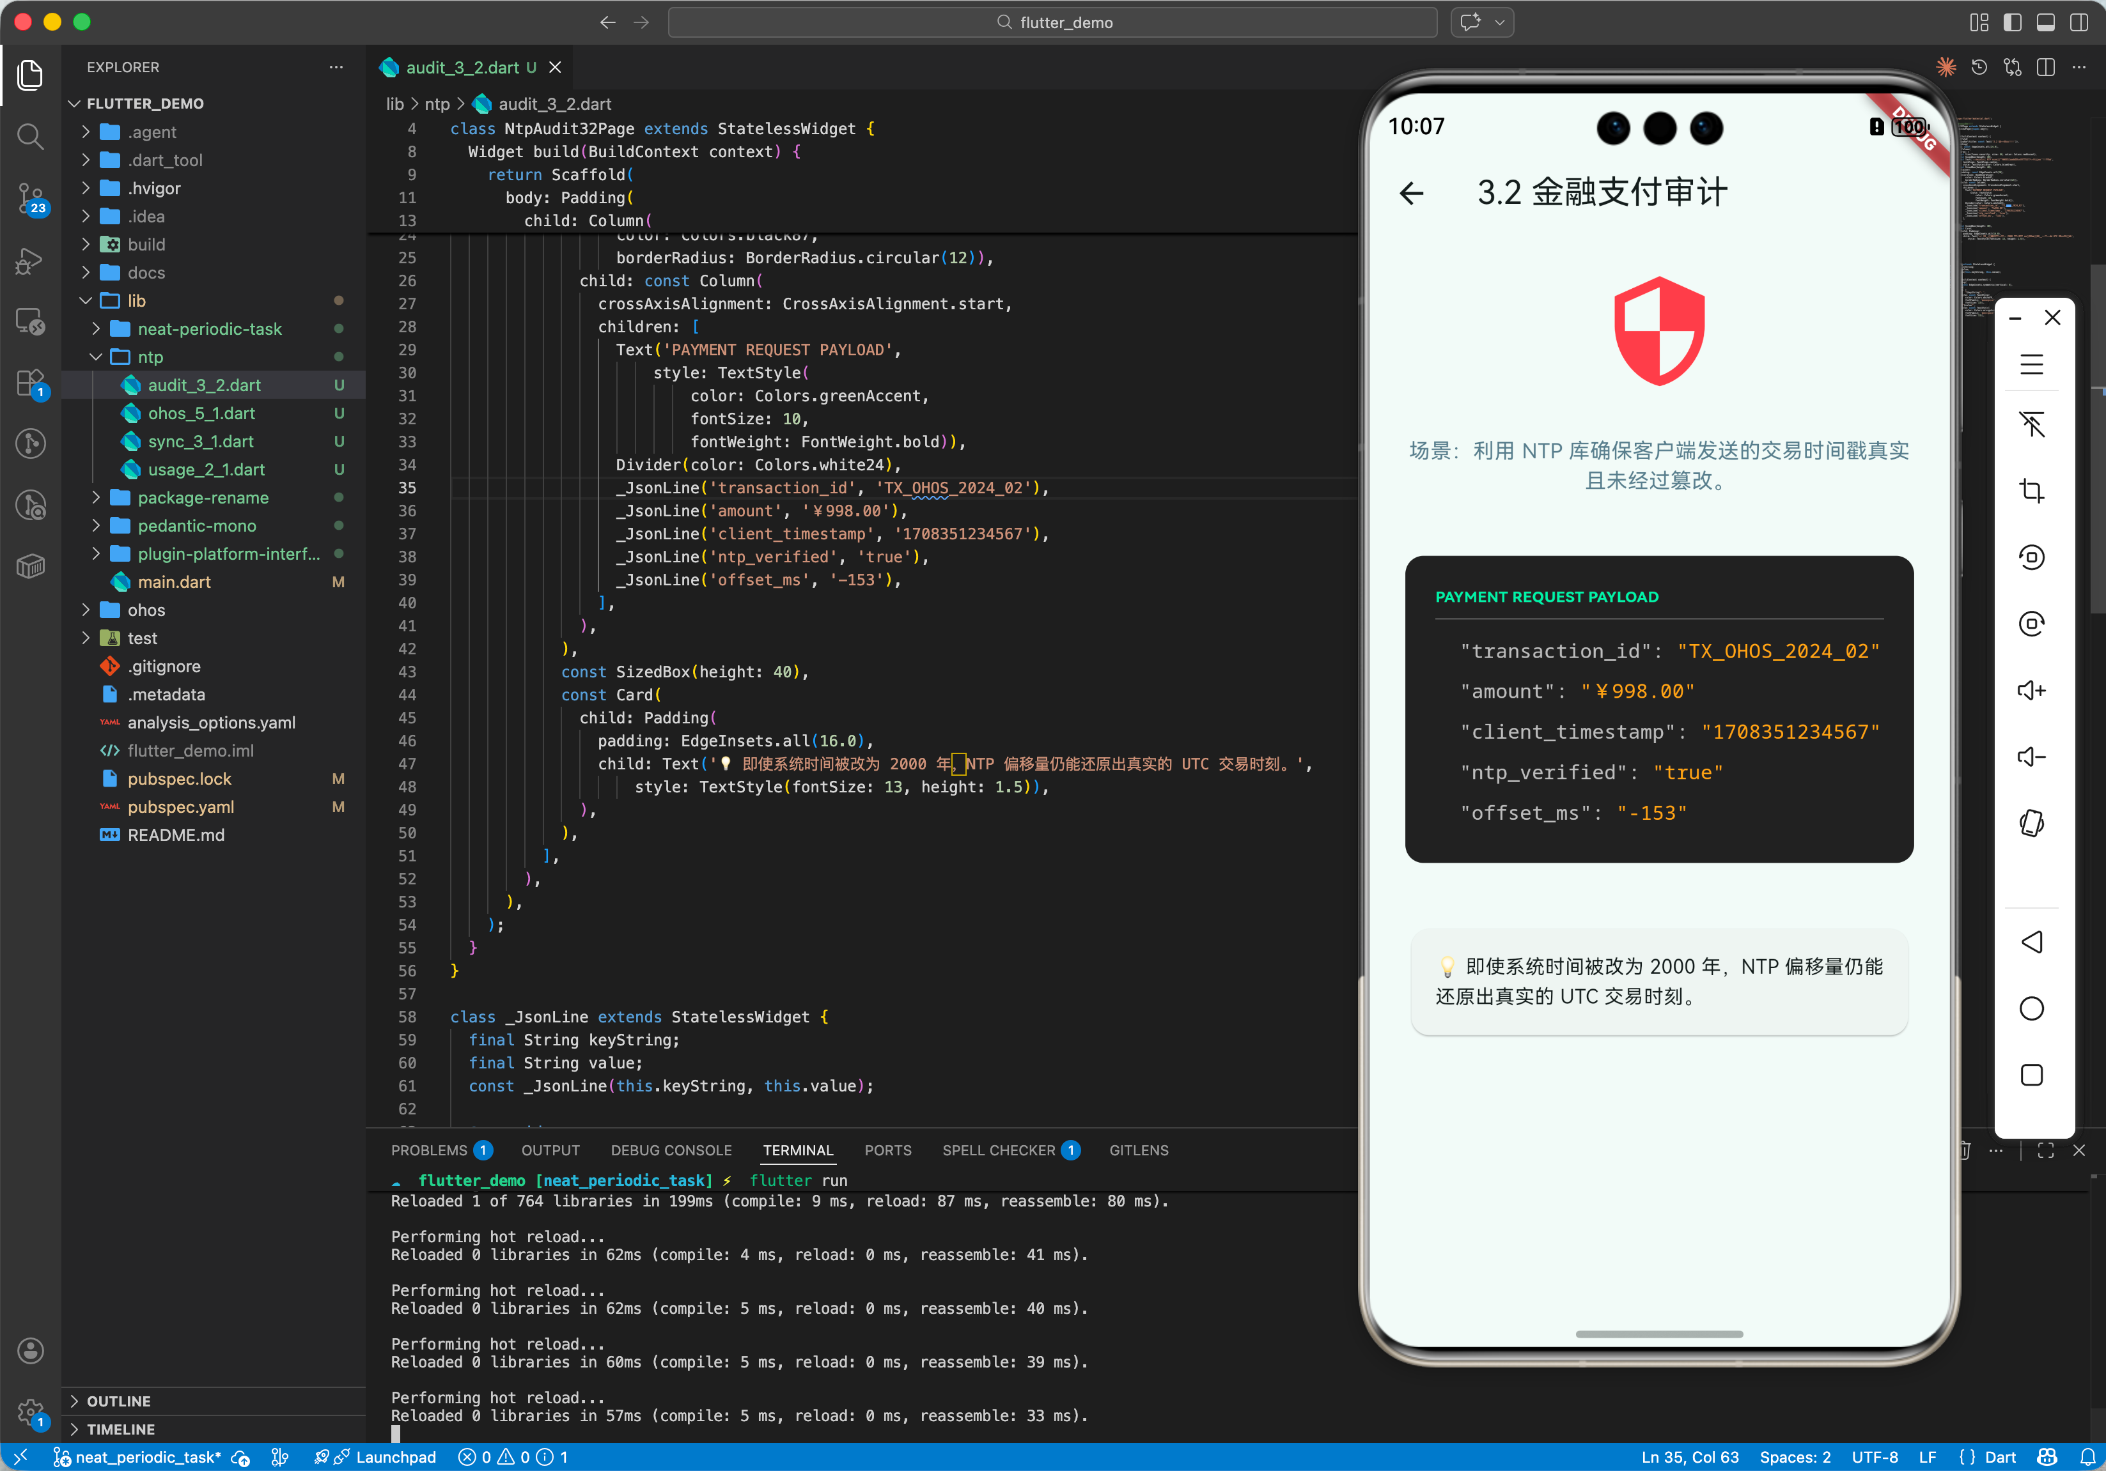Expand the neat-periodic-task folder
Image resolution: width=2106 pixels, height=1471 pixels.
[x=209, y=329]
